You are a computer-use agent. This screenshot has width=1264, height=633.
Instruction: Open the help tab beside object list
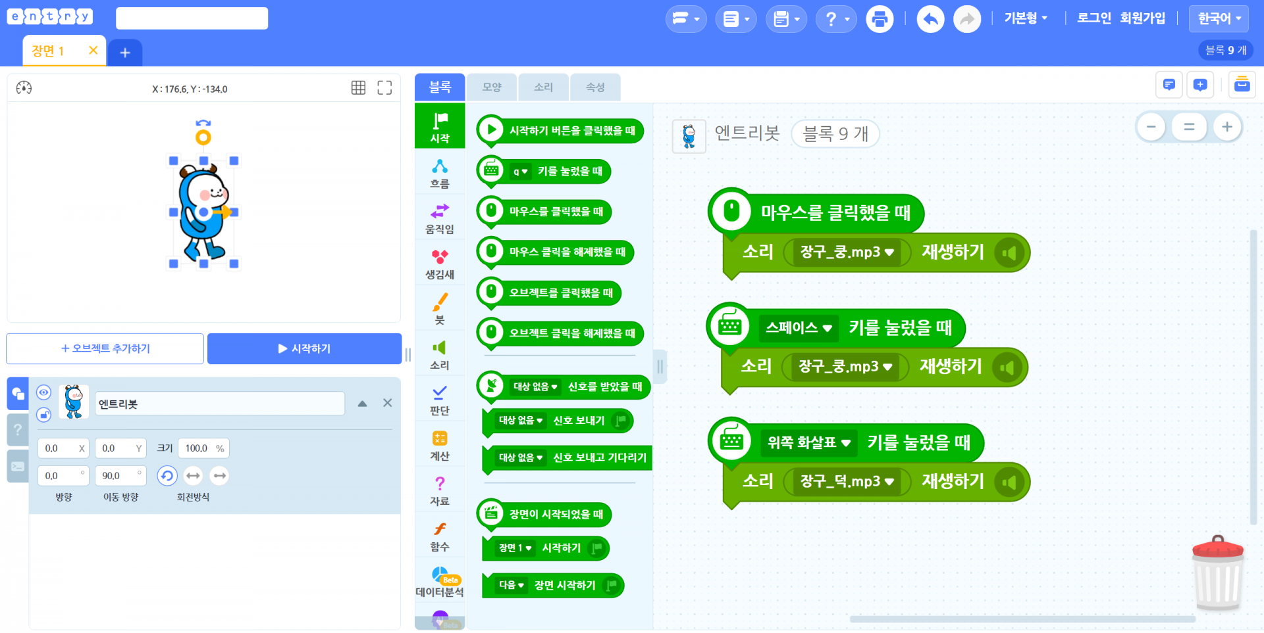pos(18,430)
